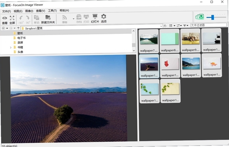229x147 pixels.
Task: Select the lavender field wallpaper thumbnail
Action: pos(149,66)
